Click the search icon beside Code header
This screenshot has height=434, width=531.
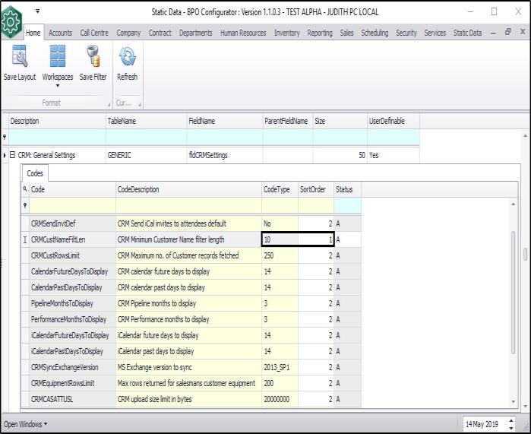[25, 189]
